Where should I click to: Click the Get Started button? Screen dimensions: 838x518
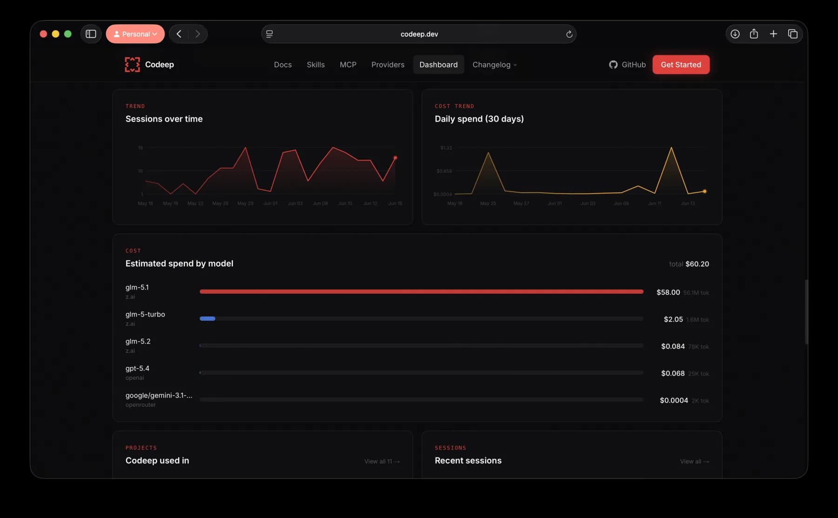(681, 65)
